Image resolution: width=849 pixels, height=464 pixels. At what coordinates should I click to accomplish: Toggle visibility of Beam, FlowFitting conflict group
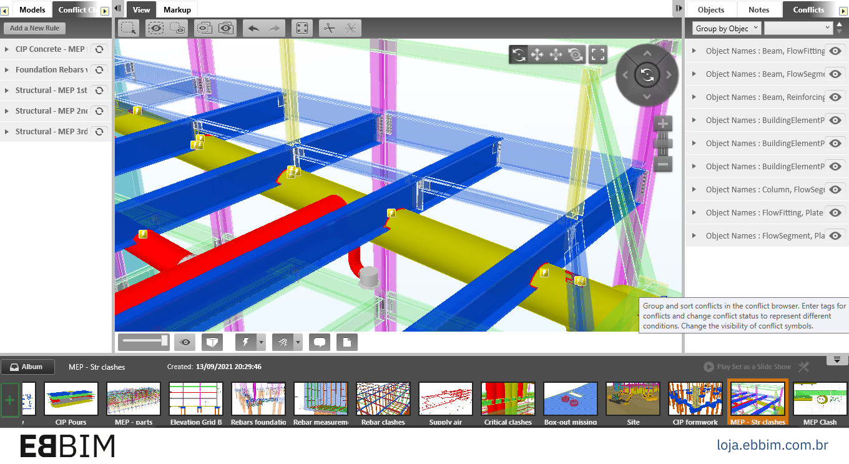coord(836,51)
